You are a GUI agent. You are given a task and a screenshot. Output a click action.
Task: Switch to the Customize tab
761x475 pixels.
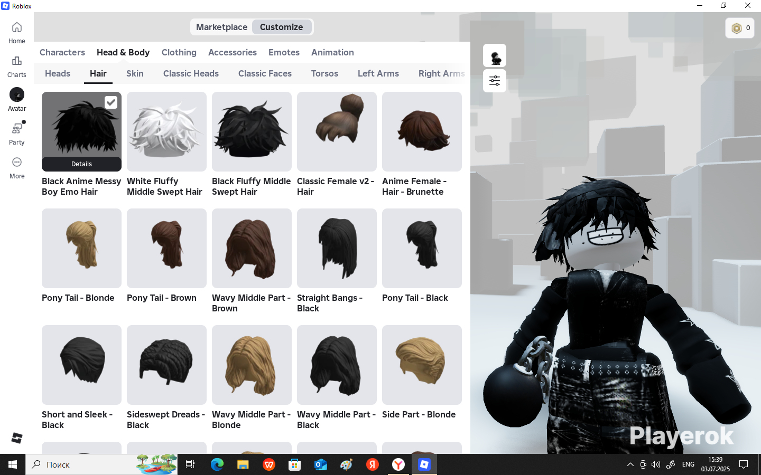281,27
